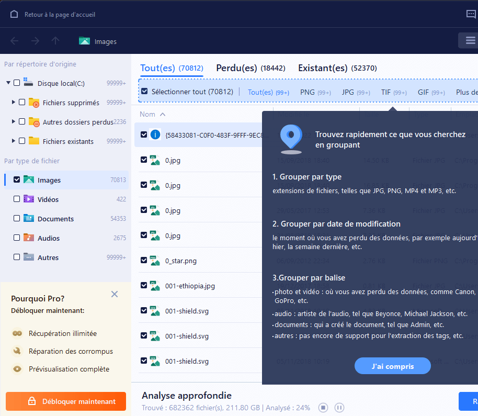Expand the Fichiers supprimés folder
The width and height of the screenshot is (478, 416).
pos(14,103)
